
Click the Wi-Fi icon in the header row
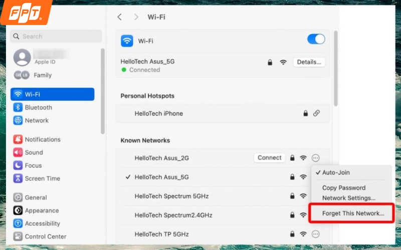[127, 41]
